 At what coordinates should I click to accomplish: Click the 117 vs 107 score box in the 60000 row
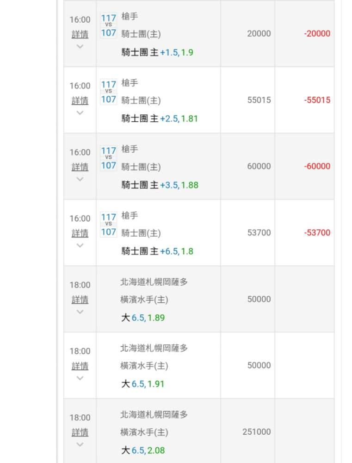coord(109,158)
